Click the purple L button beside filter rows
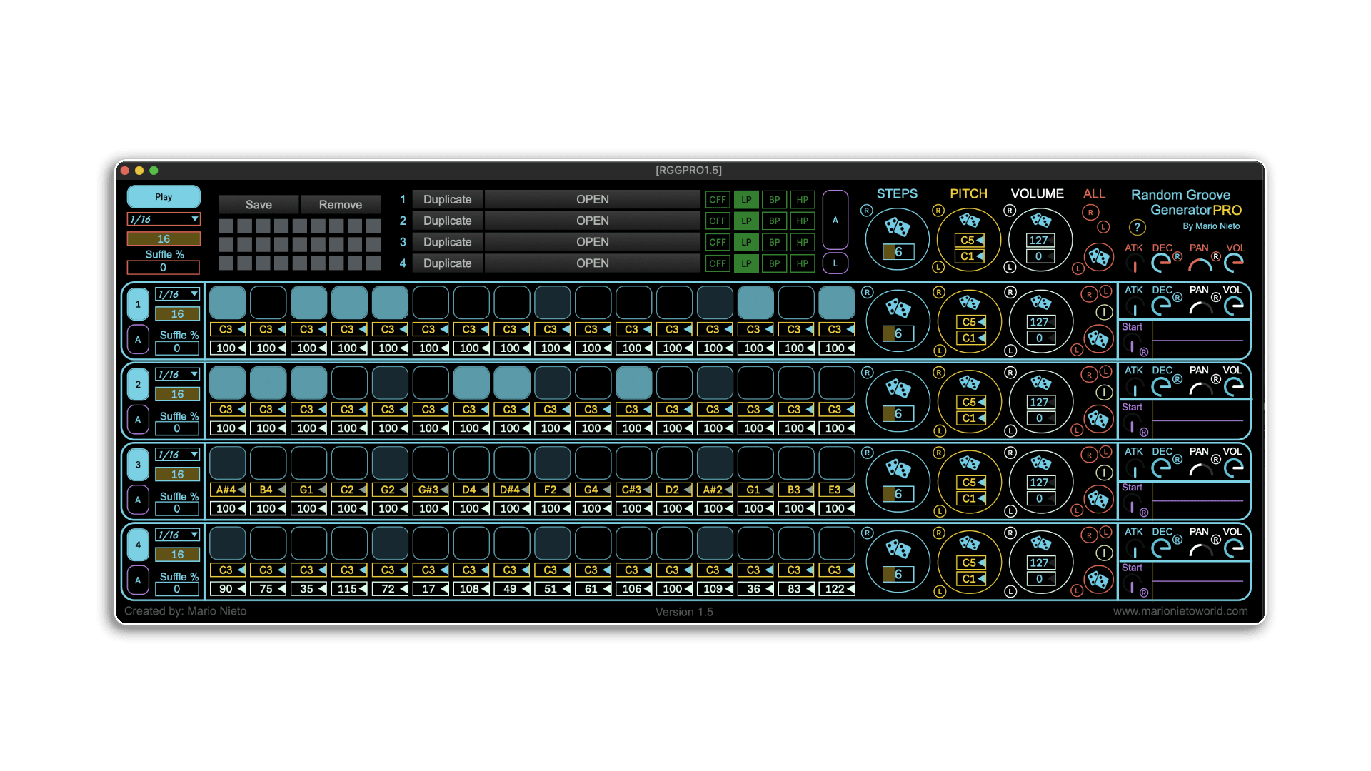1371x771 pixels. point(835,263)
